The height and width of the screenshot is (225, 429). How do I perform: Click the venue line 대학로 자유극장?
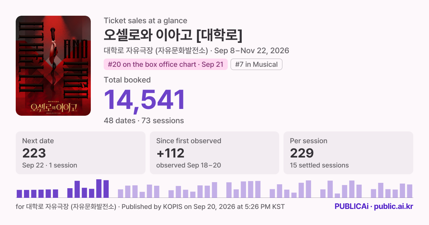pyautogui.click(x=196, y=50)
